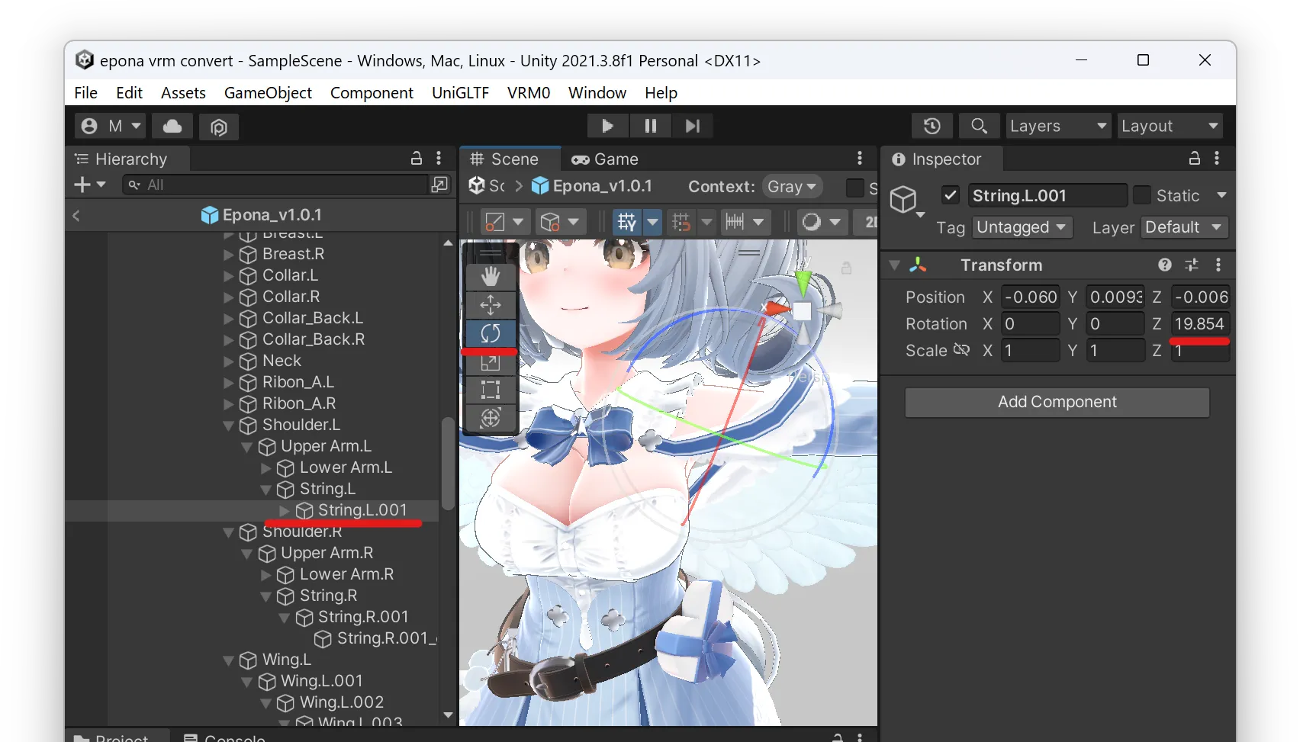The image size is (1300, 742).
Task: Click the Add Component button
Action: coord(1057,402)
